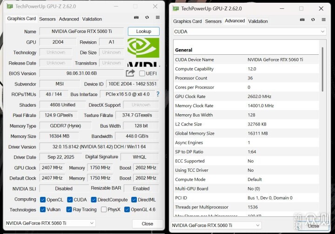Click the Device ID field 10DE 2D04
Image resolution: width=335 pixels, height=234 pixels.
point(133,84)
